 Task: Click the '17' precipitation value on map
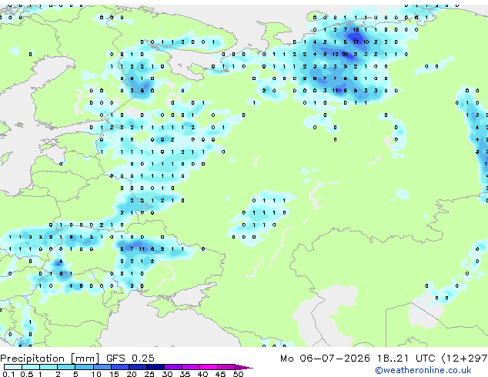356,42
